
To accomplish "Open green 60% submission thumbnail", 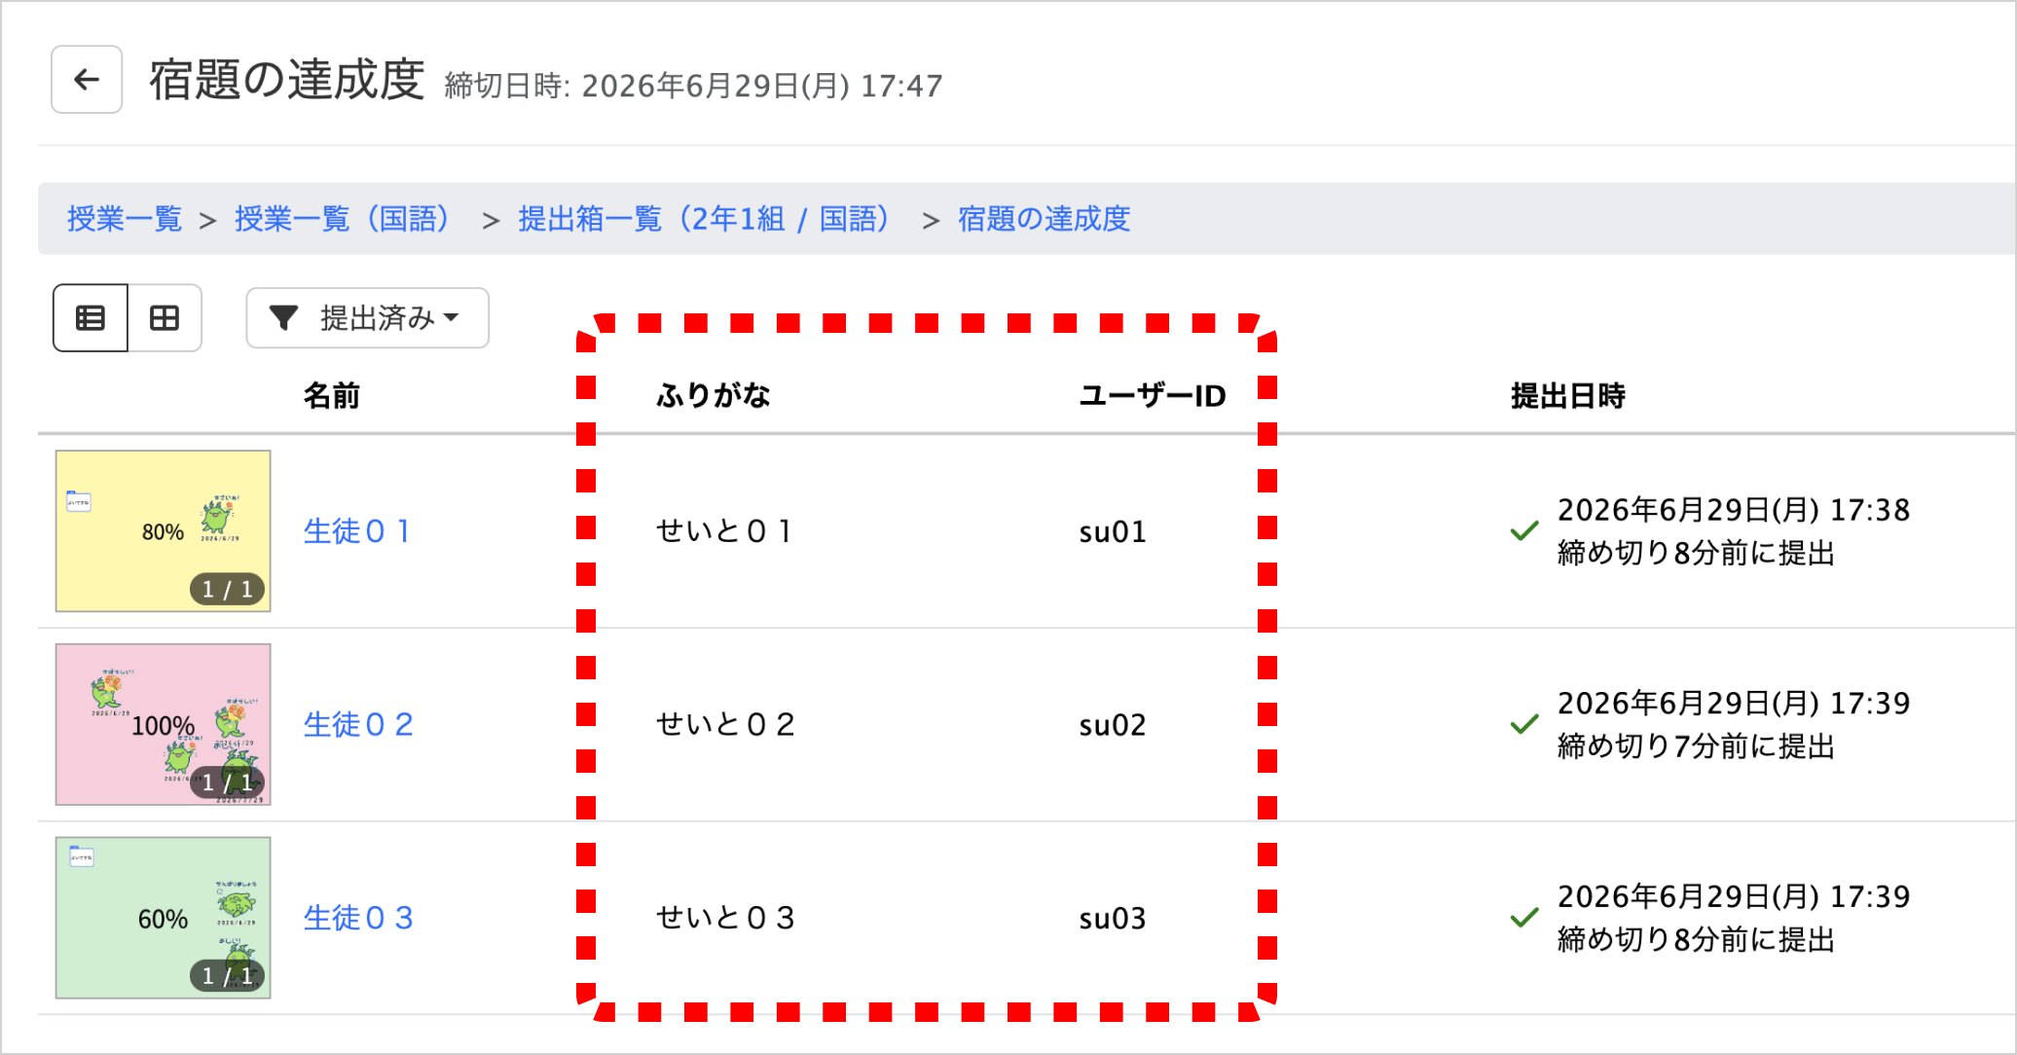I will point(163,918).
